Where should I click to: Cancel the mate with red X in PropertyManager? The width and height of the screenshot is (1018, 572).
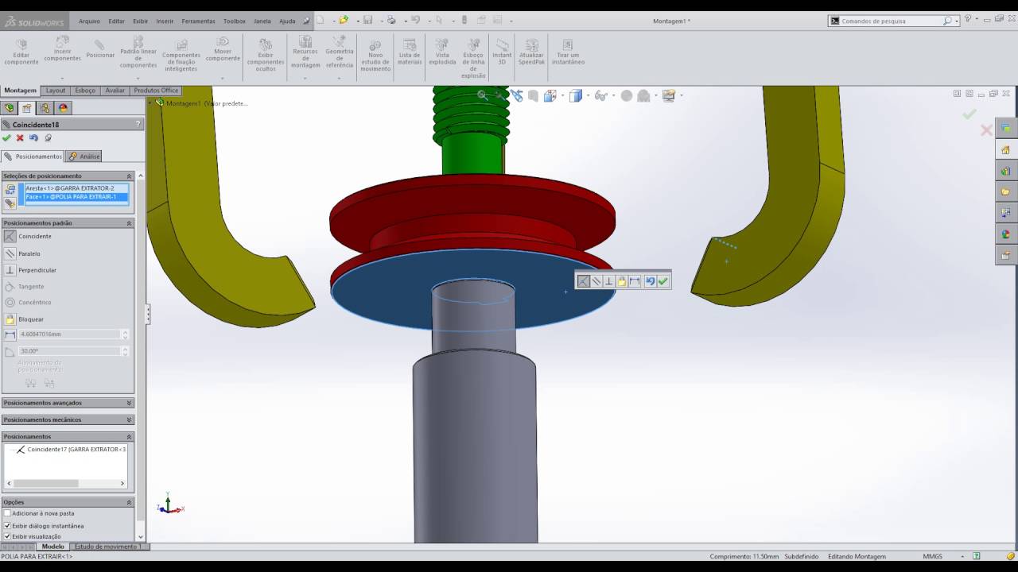pos(21,138)
